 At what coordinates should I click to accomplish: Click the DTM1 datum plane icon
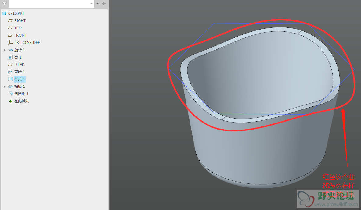pyautogui.click(x=10, y=64)
